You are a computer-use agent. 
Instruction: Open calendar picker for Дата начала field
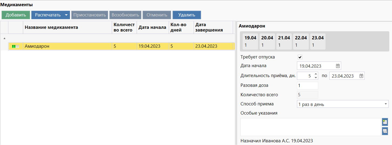point(338,66)
